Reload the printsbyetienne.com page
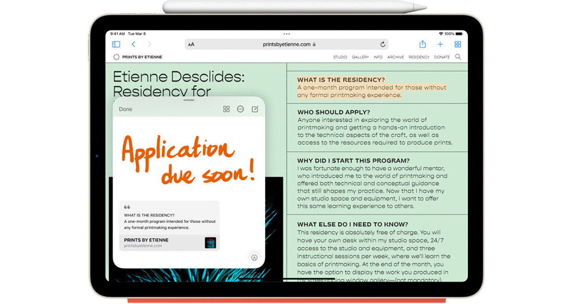572x304 pixels. [383, 44]
